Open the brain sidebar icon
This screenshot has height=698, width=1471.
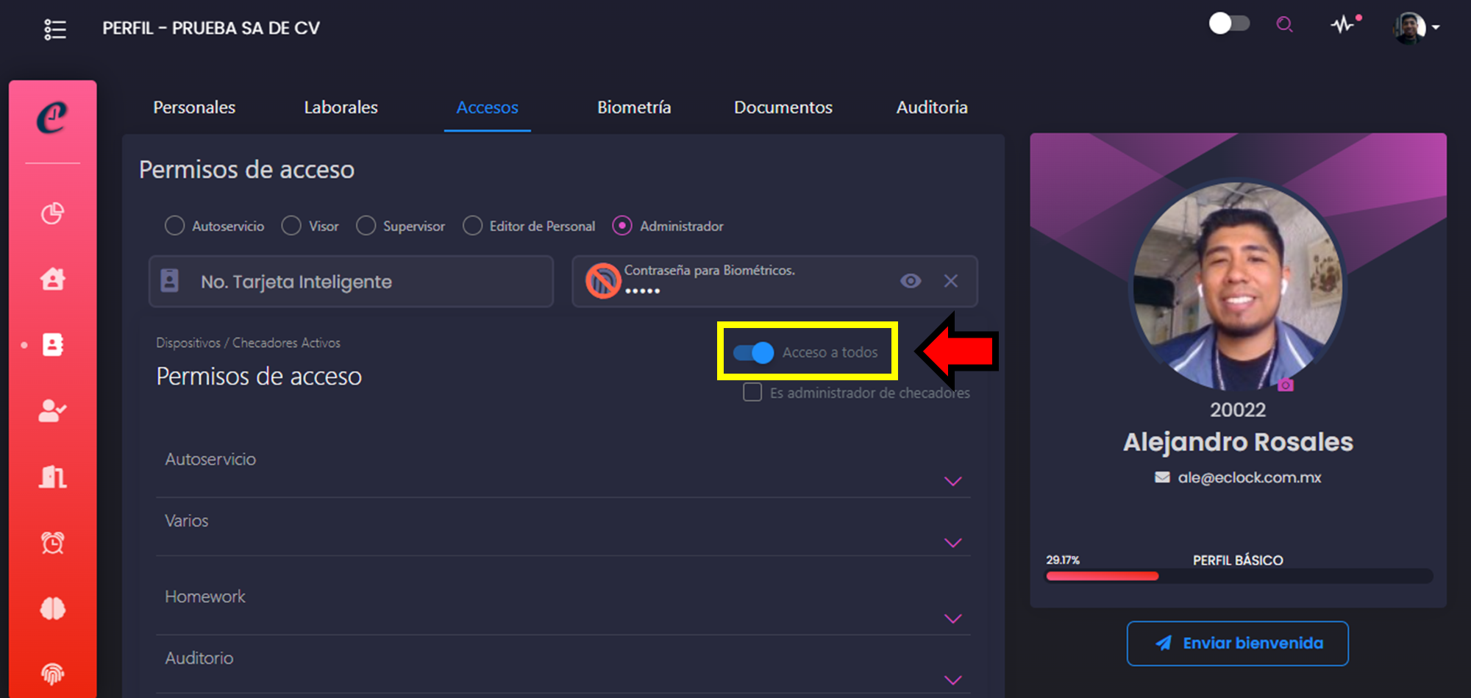[52, 608]
